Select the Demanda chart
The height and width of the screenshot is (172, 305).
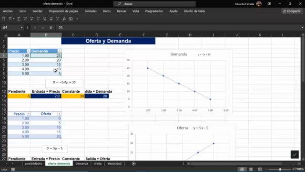point(179,82)
